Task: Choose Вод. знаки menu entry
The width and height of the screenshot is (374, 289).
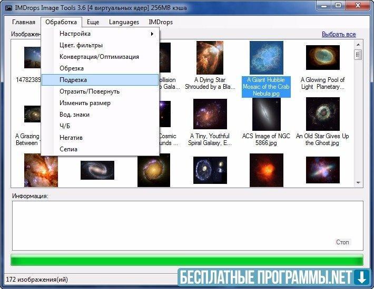Action: (100, 115)
